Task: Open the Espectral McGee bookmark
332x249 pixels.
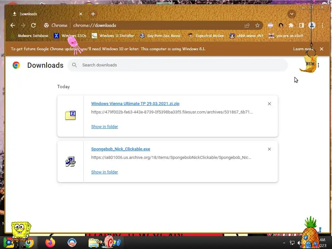Action: click(x=206, y=36)
